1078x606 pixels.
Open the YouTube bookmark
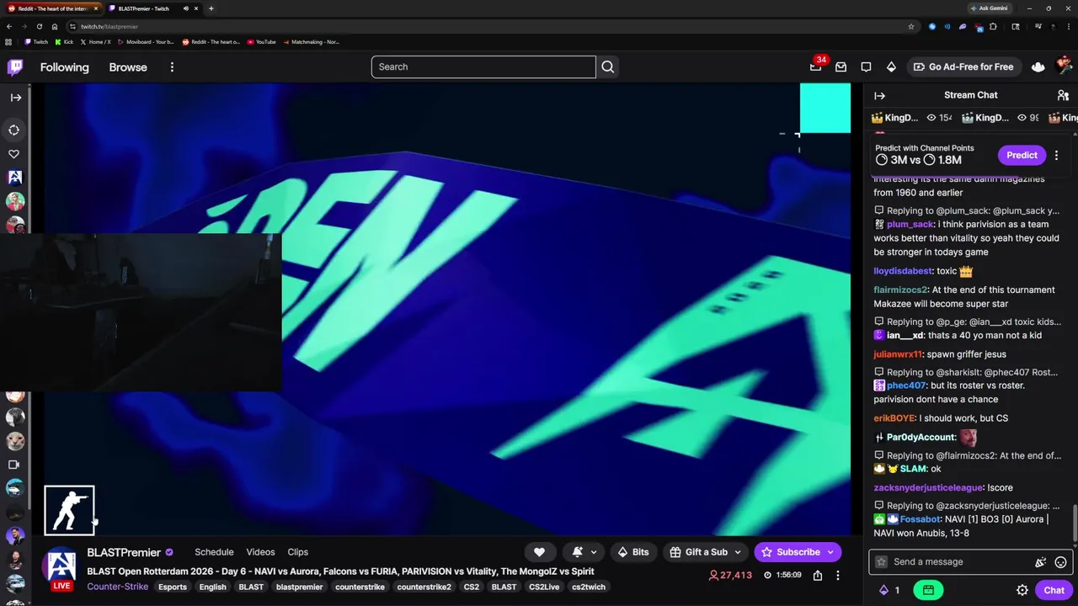coord(261,42)
